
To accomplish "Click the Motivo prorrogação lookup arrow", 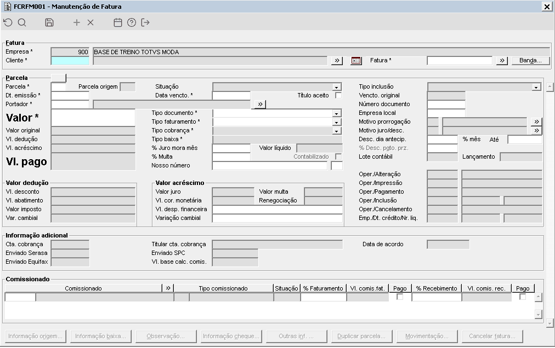I will coord(536,122).
